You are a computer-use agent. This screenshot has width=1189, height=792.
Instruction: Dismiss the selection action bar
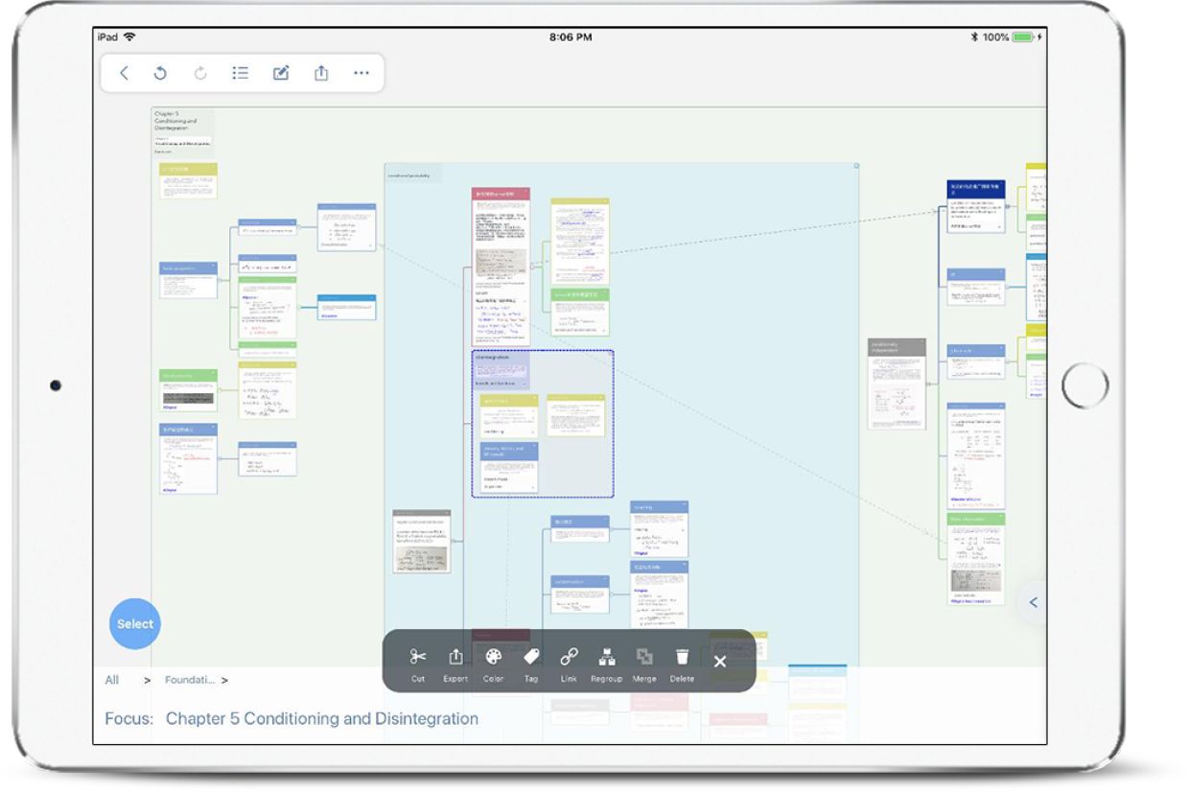pos(720,661)
